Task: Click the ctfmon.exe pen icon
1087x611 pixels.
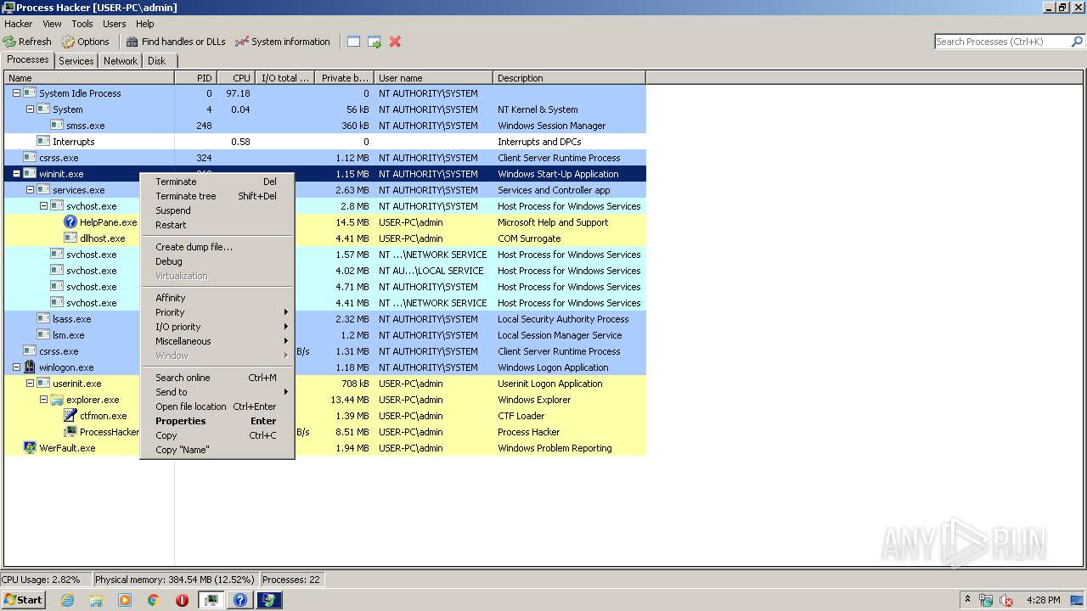Action: point(70,416)
